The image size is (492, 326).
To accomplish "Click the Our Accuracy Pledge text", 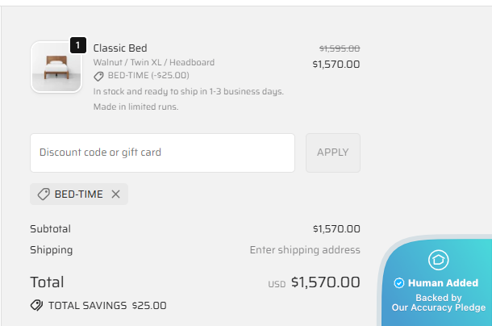I will 439,307.
